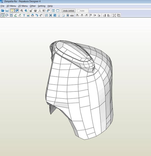The height and width of the screenshot is (156, 151).
Task: Toggle the light bulb lighting button
Action: click(12, 11)
